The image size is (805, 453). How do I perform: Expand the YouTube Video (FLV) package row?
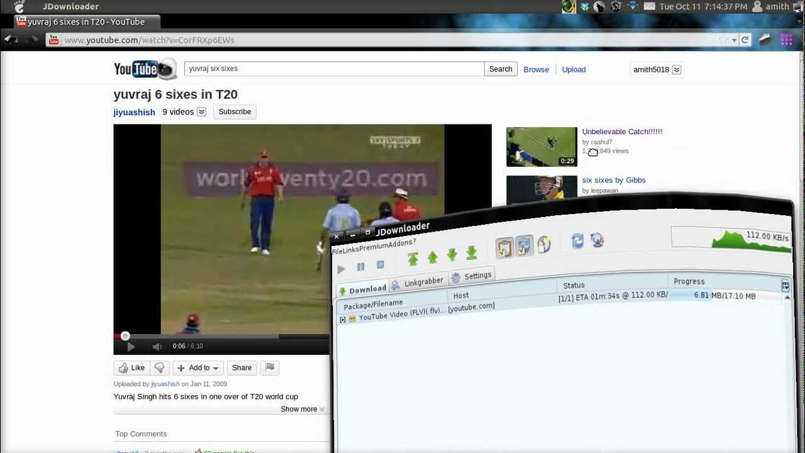click(342, 320)
